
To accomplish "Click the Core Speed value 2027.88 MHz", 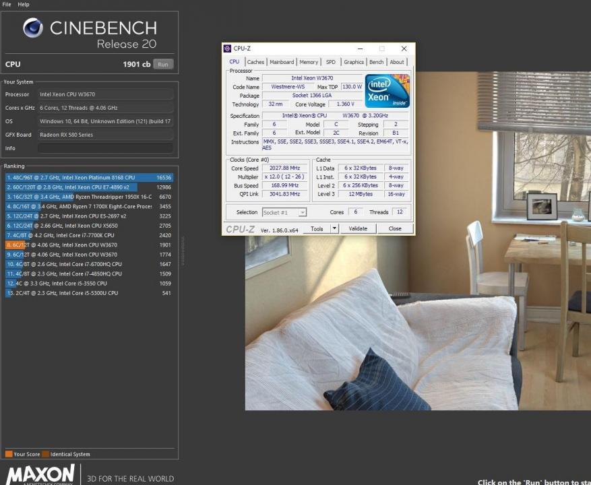I will (x=284, y=168).
